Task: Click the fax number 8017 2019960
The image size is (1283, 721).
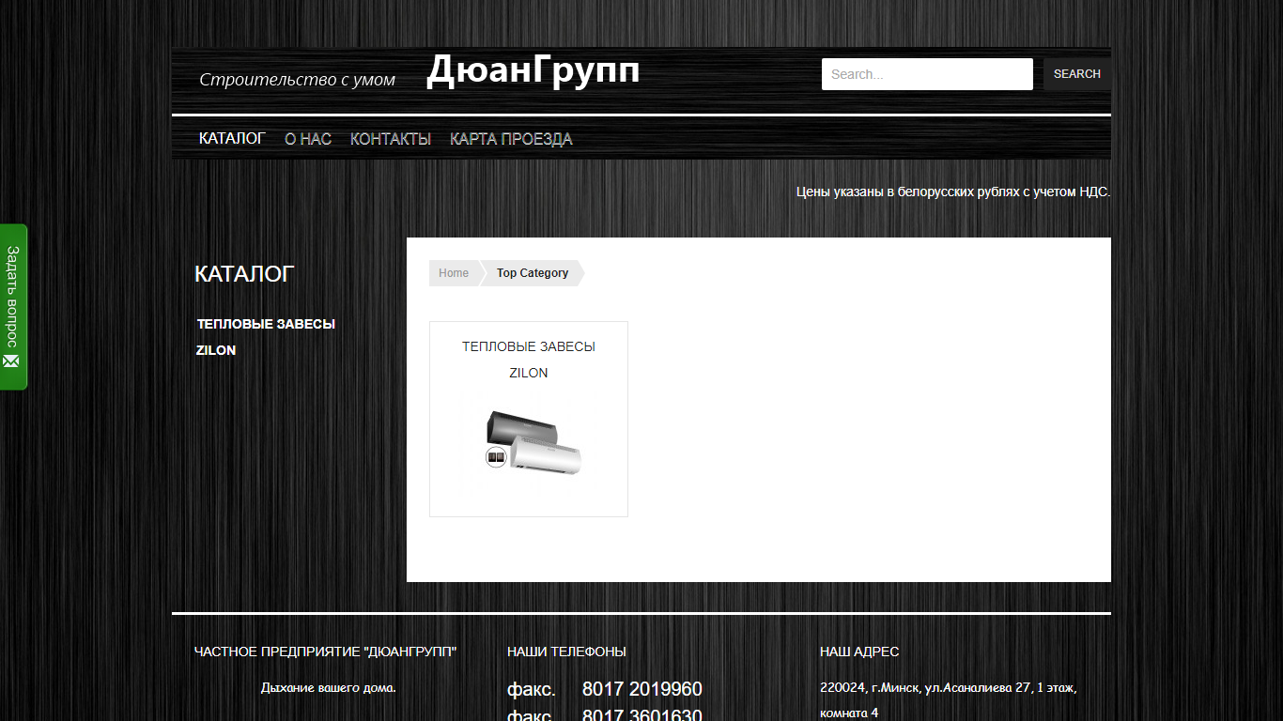Action: click(642, 689)
